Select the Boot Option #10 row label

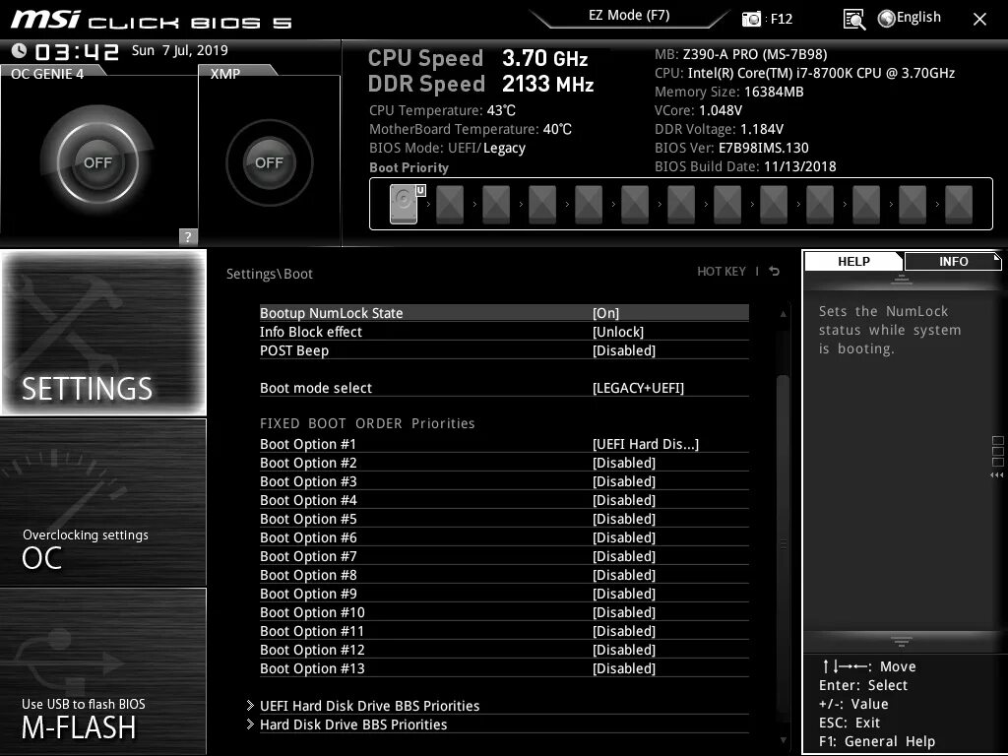(x=312, y=612)
